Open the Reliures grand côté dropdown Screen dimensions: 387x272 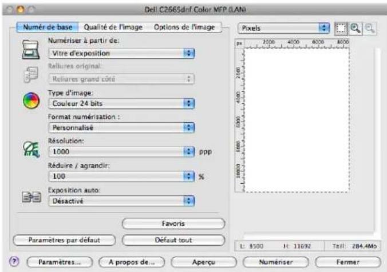[x=121, y=79]
